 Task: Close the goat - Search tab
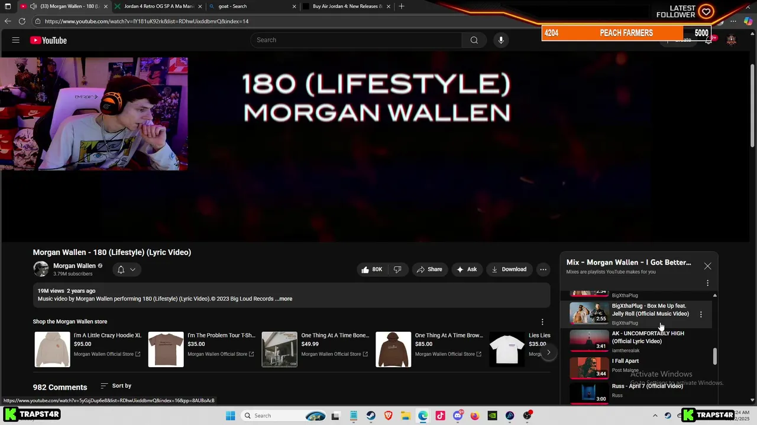coord(294,6)
